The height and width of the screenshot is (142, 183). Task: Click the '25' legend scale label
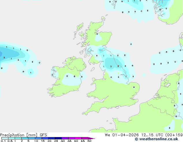click(56, 141)
